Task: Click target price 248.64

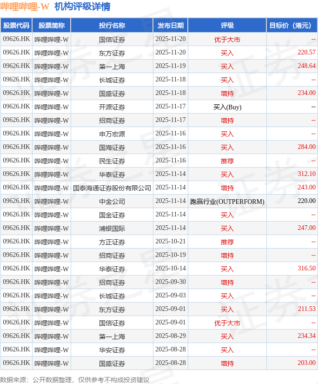Action: click(306, 66)
